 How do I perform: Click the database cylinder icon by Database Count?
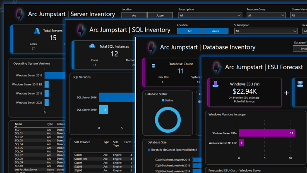pyautogui.click(x=153, y=66)
